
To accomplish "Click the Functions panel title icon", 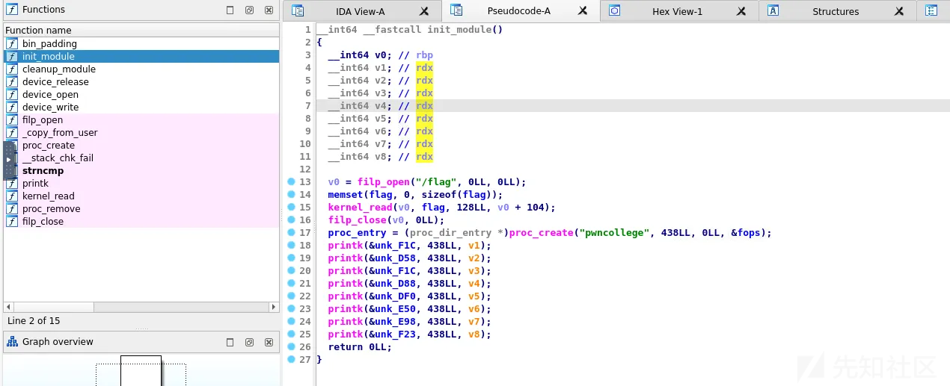I will 12,10.
